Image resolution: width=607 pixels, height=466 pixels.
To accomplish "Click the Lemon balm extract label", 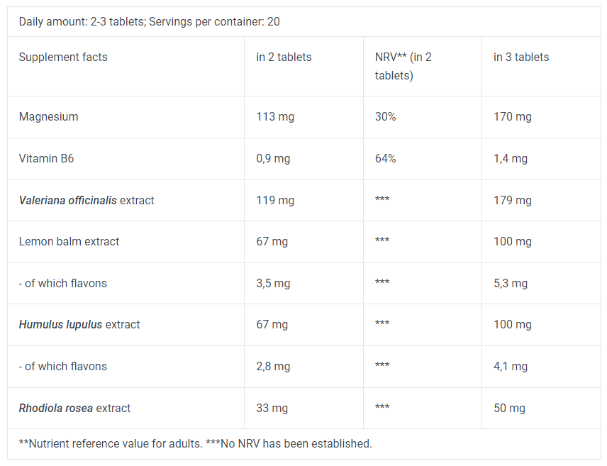I will tap(69, 241).
